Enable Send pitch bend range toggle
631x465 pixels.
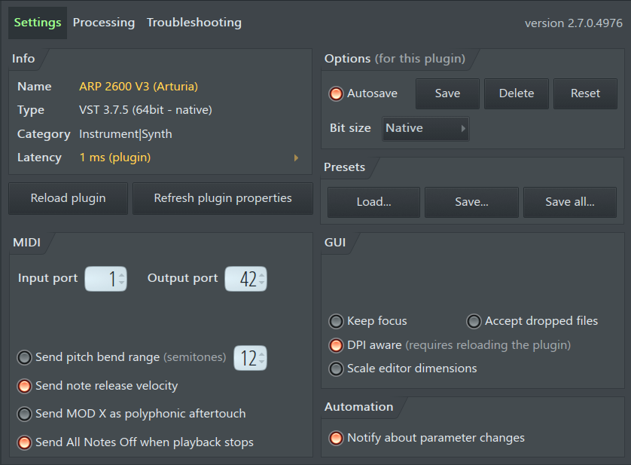24,357
